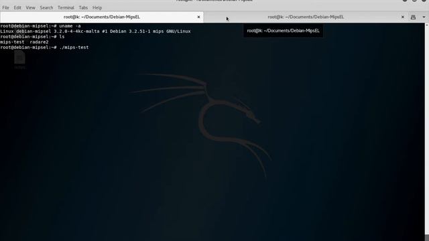Click the new tab icon in tab bar
429x241 pixels.
pyautogui.click(x=413, y=17)
